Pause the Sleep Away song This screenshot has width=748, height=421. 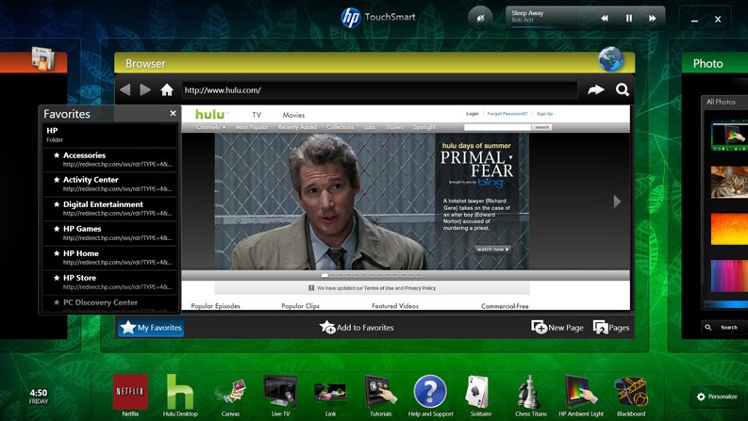click(629, 18)
